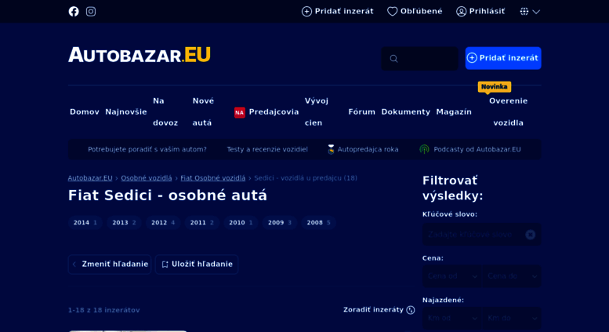Open Na dovoz menu item

click(165, 112)
